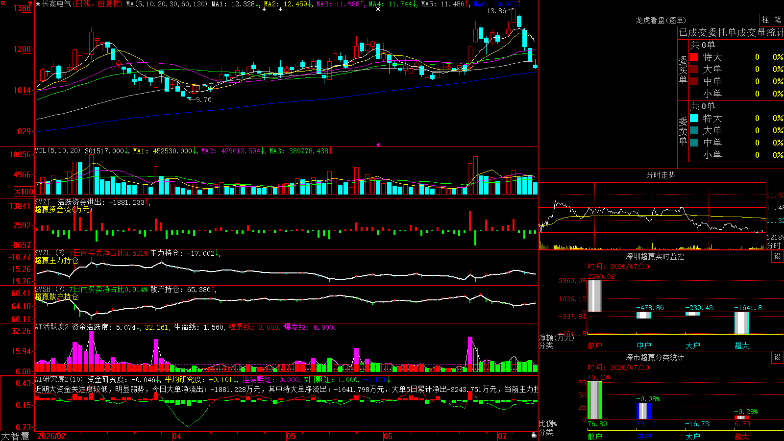Viewport: 784px width, 441px height.
Task: Click the 04 month timeline marker
Action: coord(177,436)
